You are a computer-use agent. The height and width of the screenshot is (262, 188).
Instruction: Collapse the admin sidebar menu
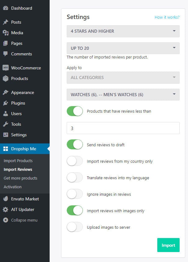(x=25, y=220)
